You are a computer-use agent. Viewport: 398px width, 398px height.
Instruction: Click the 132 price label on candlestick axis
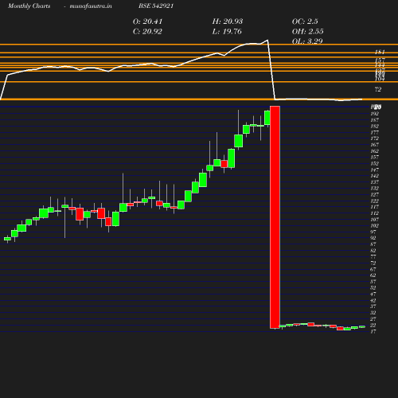pos(375,189)
